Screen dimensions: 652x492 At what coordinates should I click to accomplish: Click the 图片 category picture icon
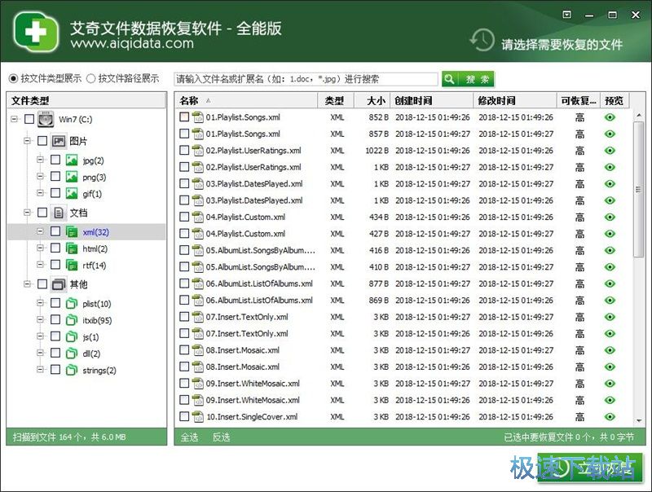click(59, 141)
